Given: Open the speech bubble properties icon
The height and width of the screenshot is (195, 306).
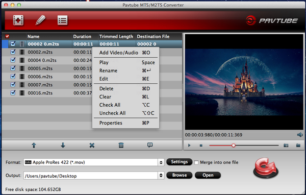Looking at the screenshot, I should click(150, 145).
